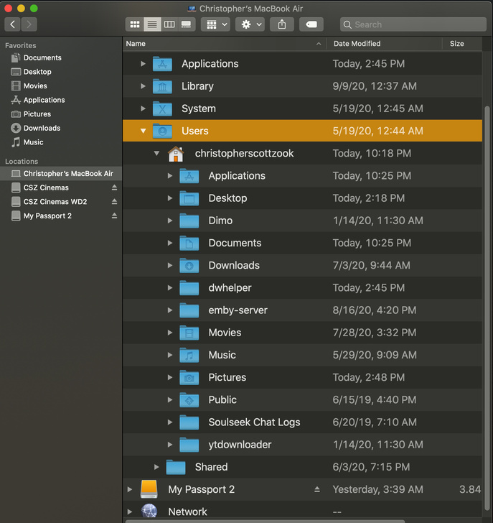The width and height of the screenshot is (493, 523).
Task: Select the Desktop folder in list
Action: point(302,198)
